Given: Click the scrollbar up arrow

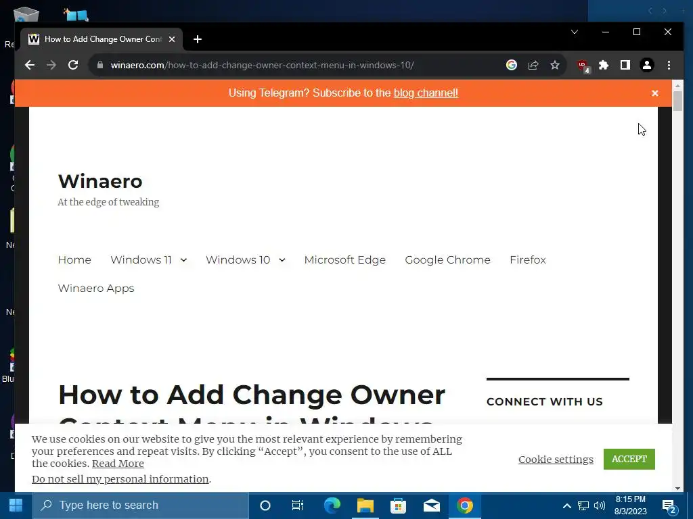Looking at the screenshot, I should (678, 84).
